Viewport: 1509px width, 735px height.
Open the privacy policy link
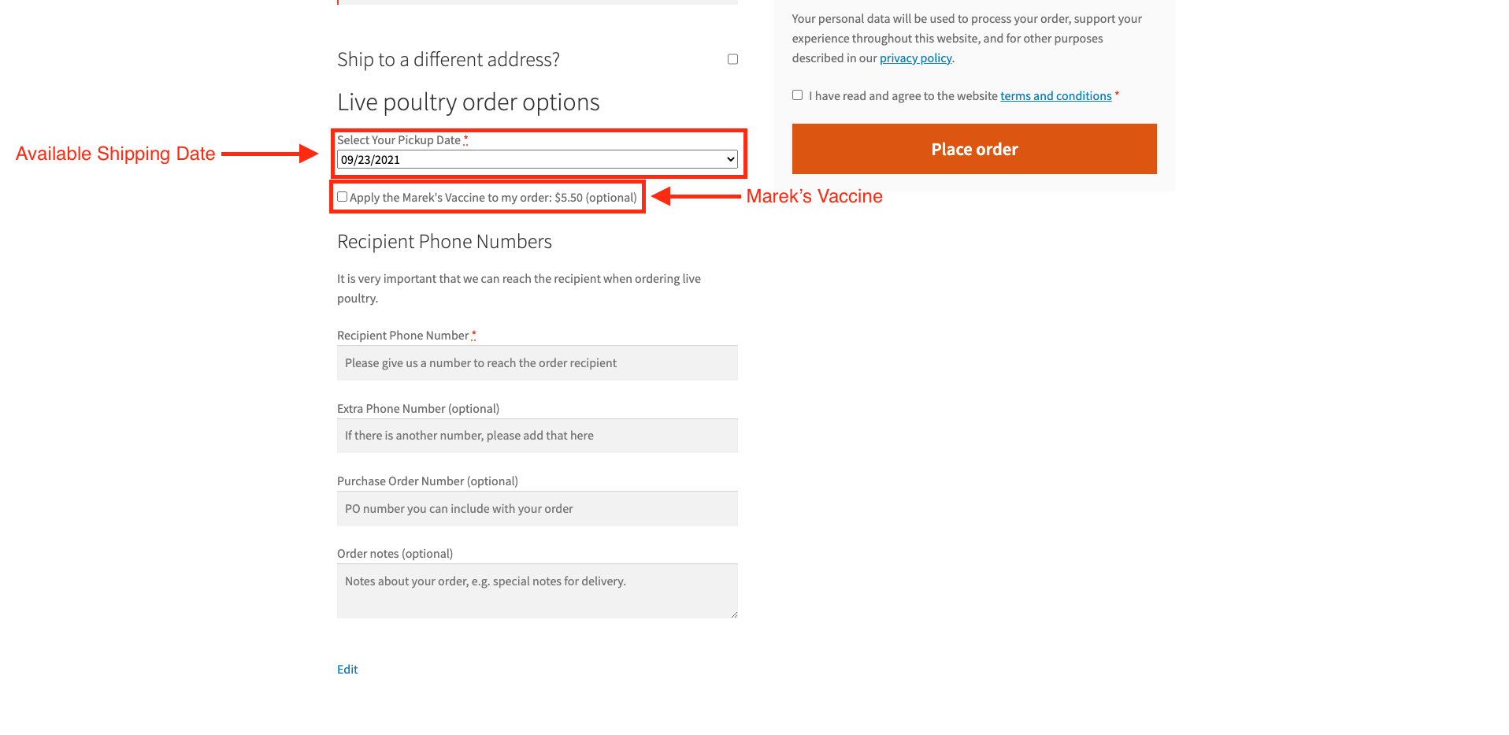(x=915, y=58)
